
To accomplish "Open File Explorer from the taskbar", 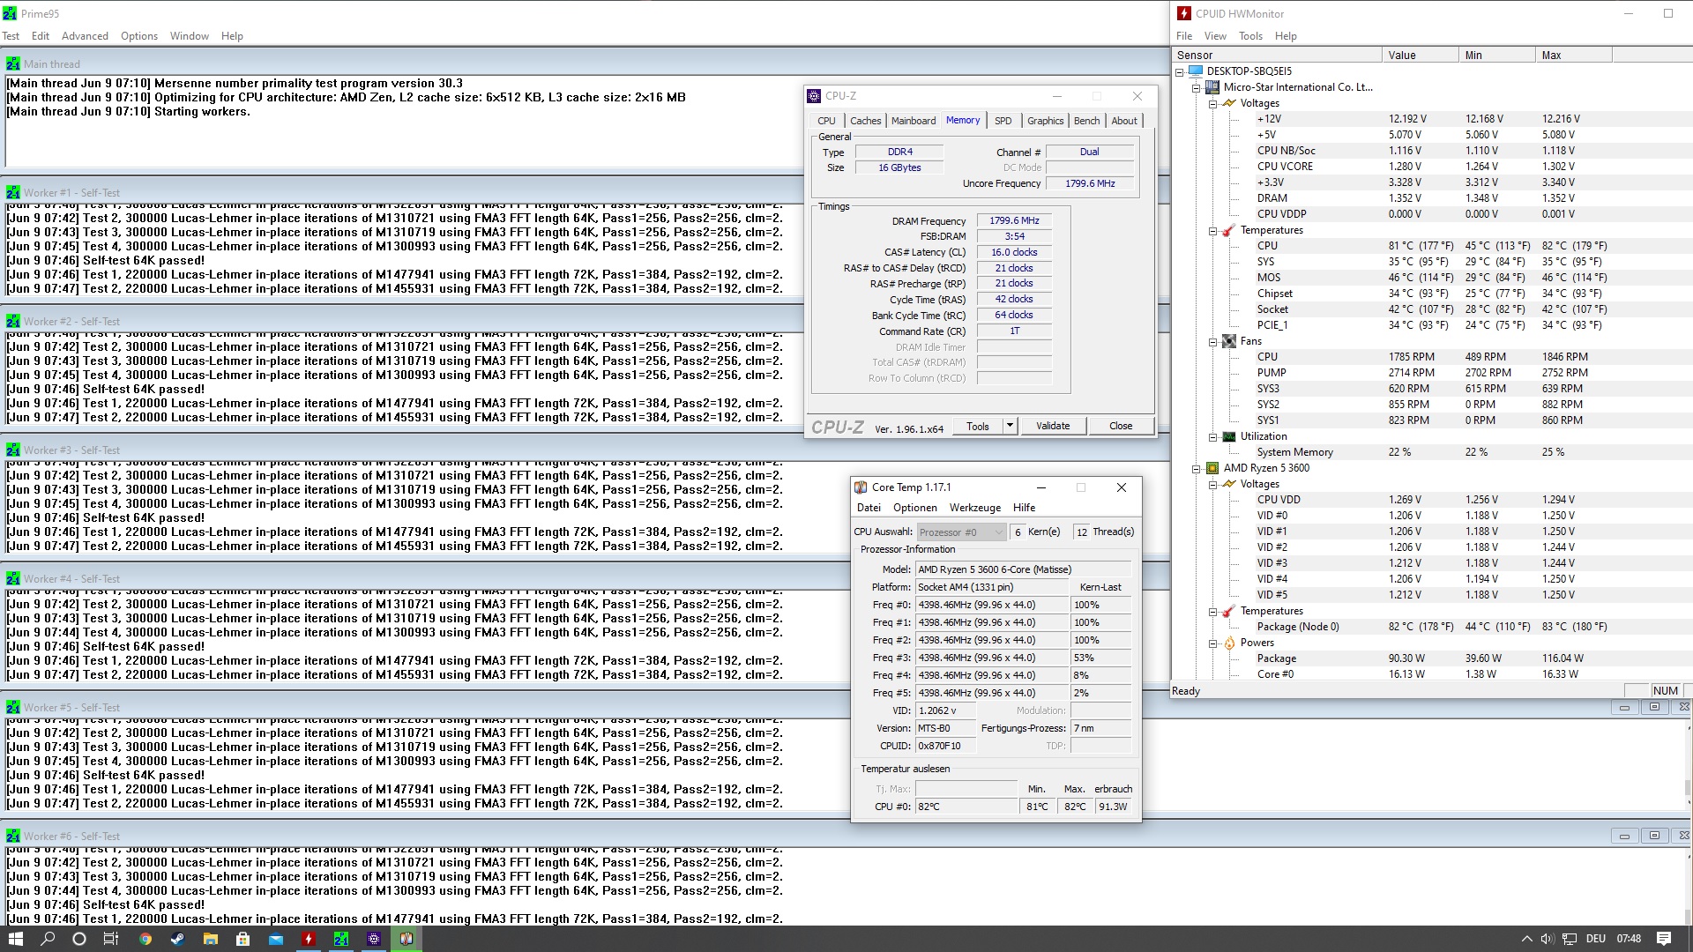I will point(210,939).
